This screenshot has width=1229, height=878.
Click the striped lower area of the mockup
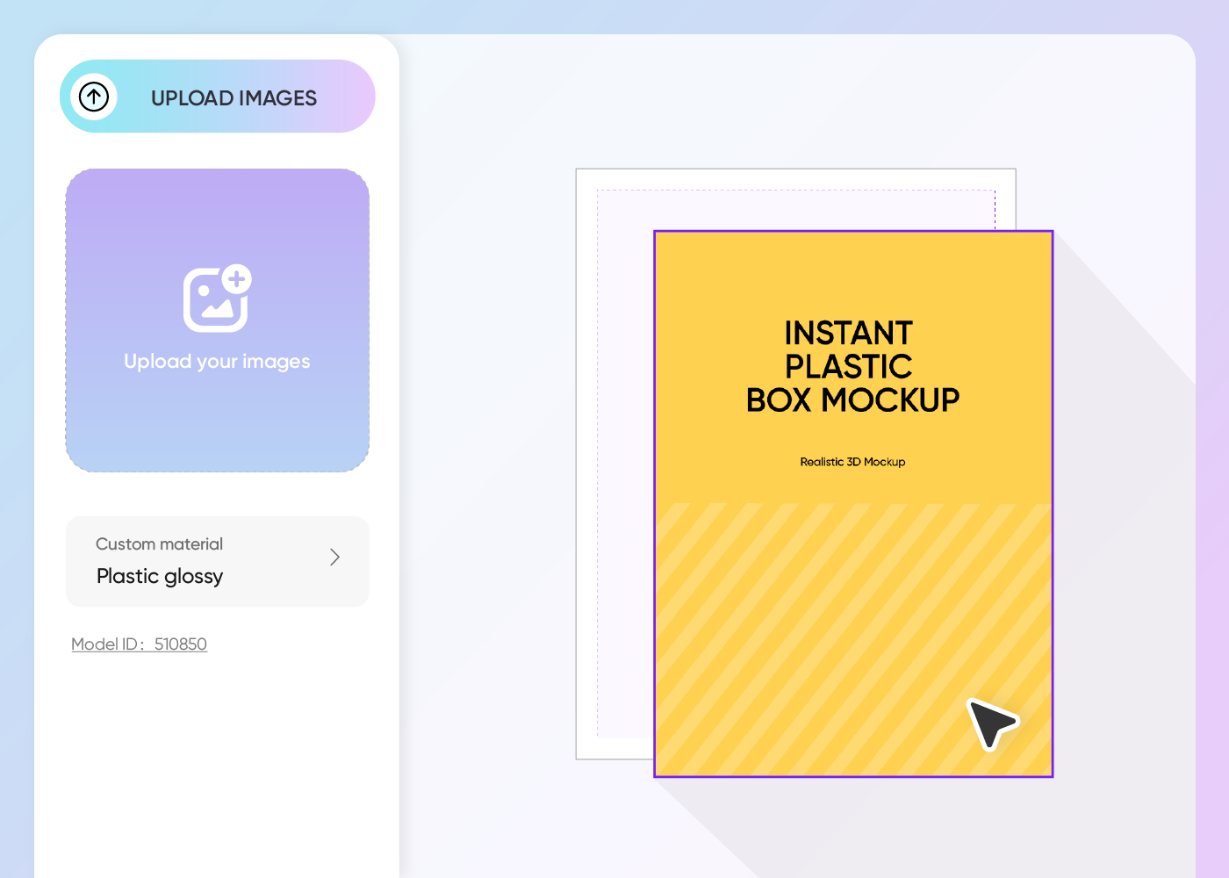point(790,641)
